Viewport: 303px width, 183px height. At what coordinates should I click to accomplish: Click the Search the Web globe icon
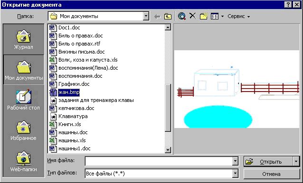pyautogui.click(x=182, y=16)
